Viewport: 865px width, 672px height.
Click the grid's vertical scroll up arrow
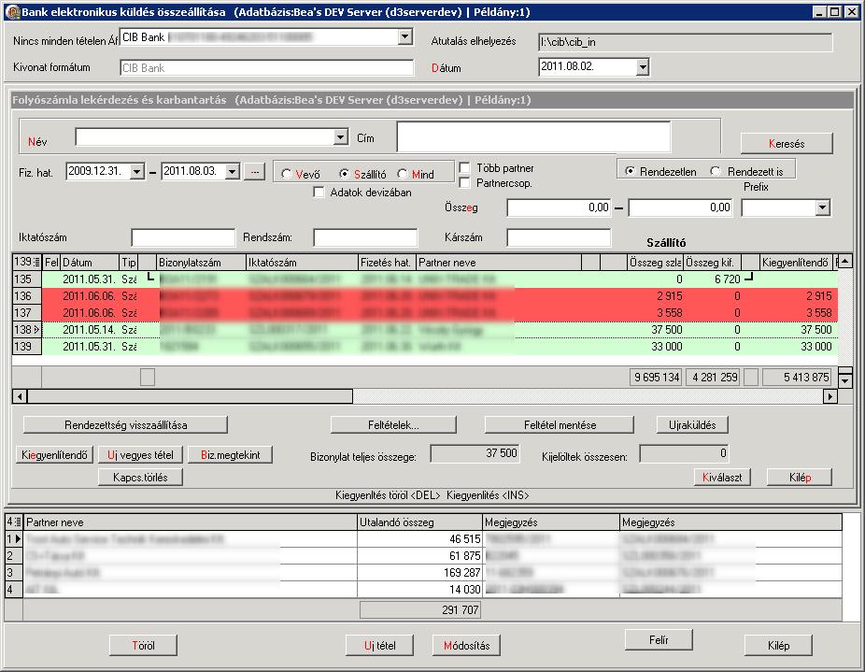pos(845,261)
